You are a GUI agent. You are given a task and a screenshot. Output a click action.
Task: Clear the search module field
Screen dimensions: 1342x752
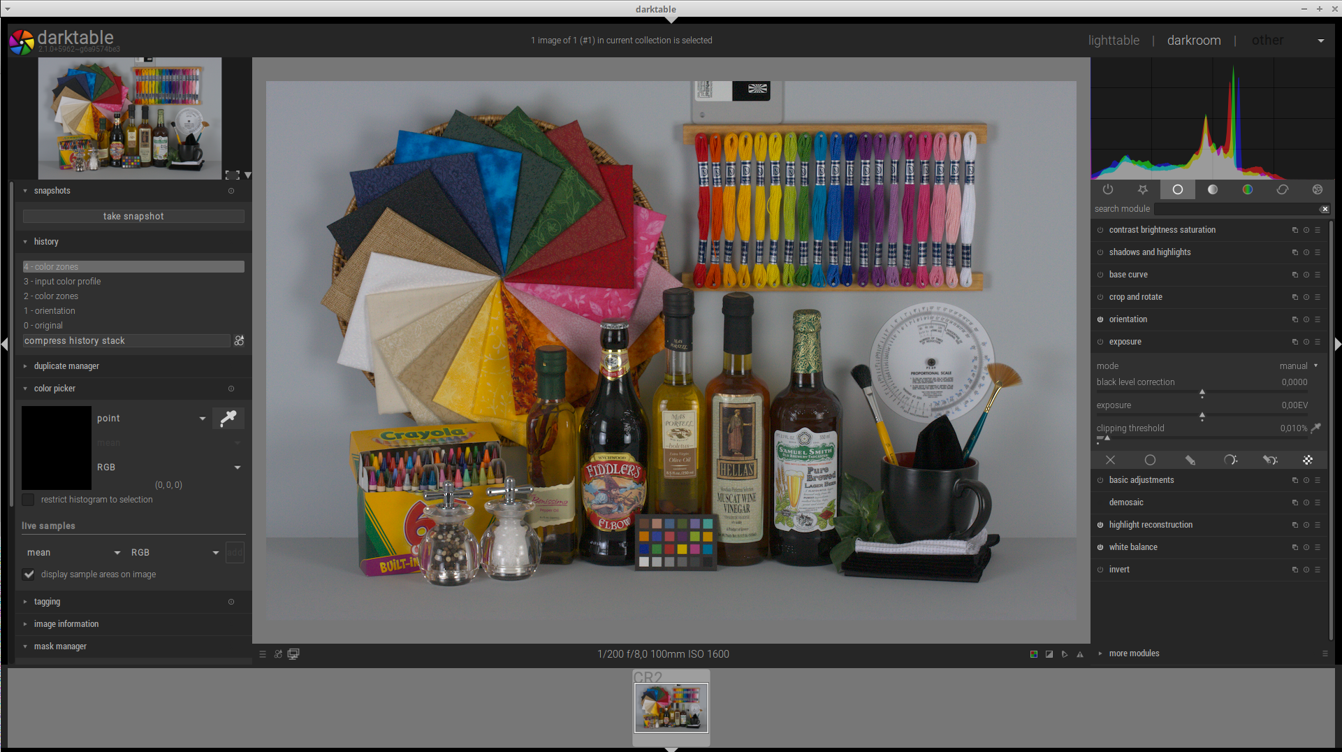pos(1325,209)
